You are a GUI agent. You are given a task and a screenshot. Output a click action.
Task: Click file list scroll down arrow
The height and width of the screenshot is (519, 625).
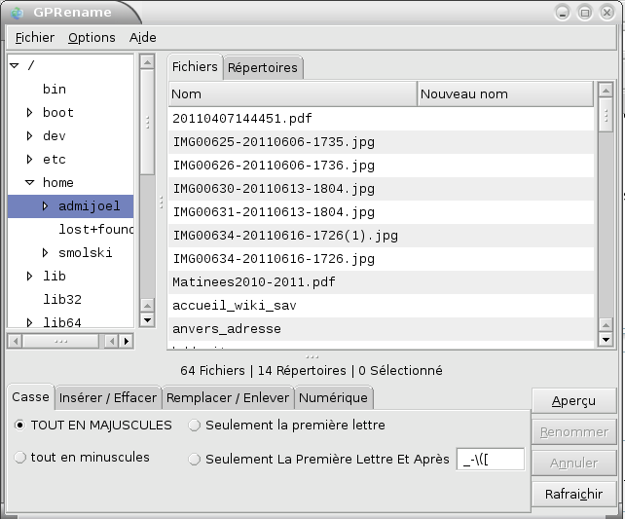[606, 339]
